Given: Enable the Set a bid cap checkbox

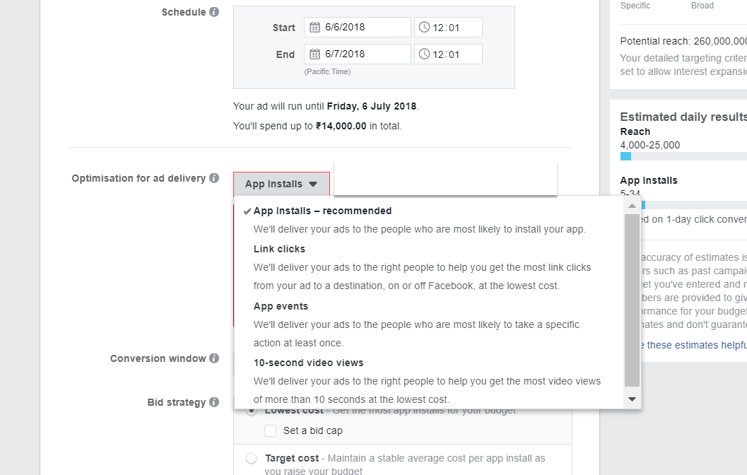Looking at the screenshot, I should click(x=270, y=430).
